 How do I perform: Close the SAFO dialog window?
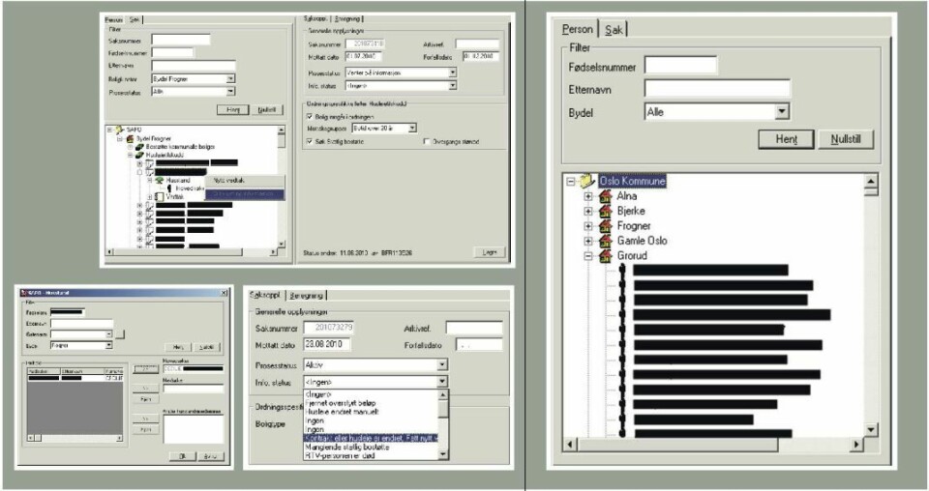click(x=224, y=293)
